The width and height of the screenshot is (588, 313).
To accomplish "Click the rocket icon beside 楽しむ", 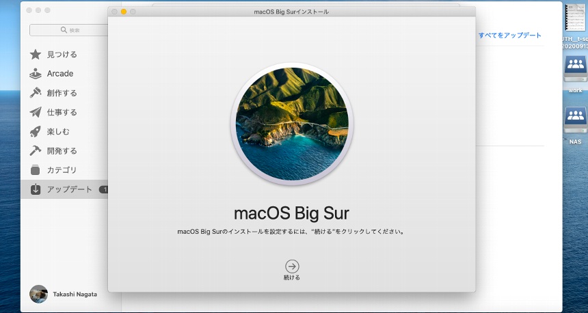I will [36, 132].
